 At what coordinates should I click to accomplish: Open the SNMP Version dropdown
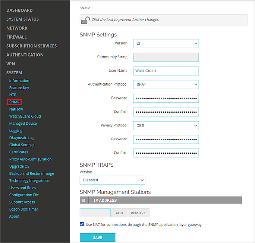tap(166, 44)
